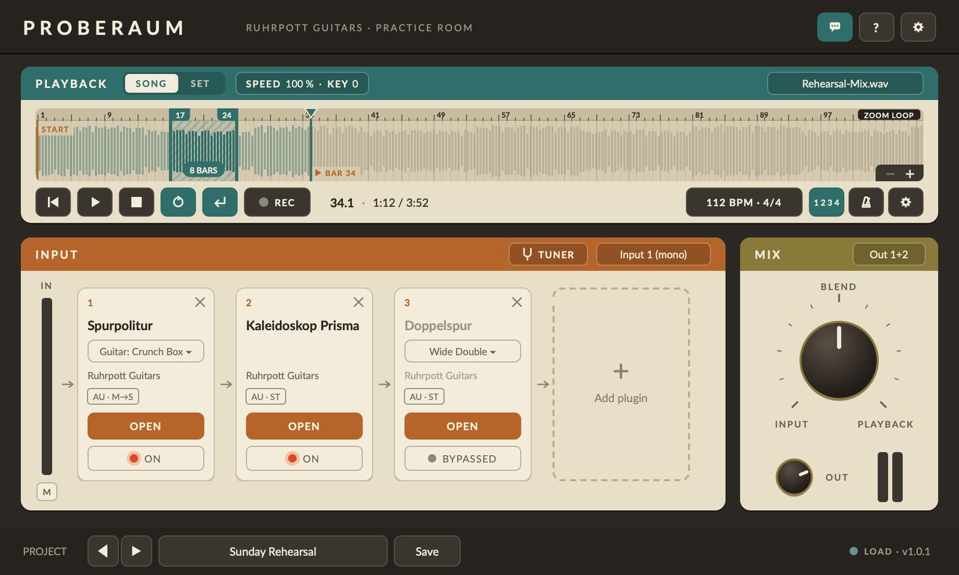This screenshot has width=959, height=575.
Task: Open playback settings gear
Action: tap(906, 202)
